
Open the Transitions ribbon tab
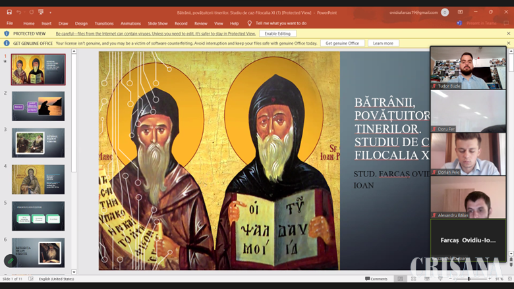click(103, 23)
